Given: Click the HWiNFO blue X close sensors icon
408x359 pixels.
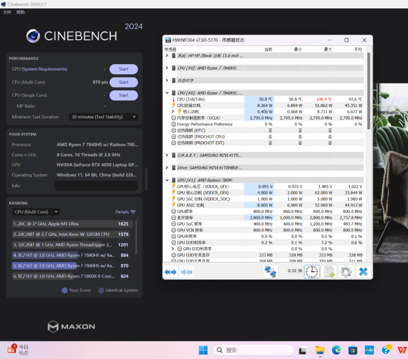Looking at the screenshot, I should 363,272.
